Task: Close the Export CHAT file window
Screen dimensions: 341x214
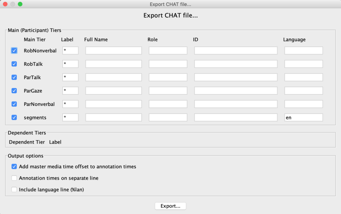Action: [x=5, y=4]
